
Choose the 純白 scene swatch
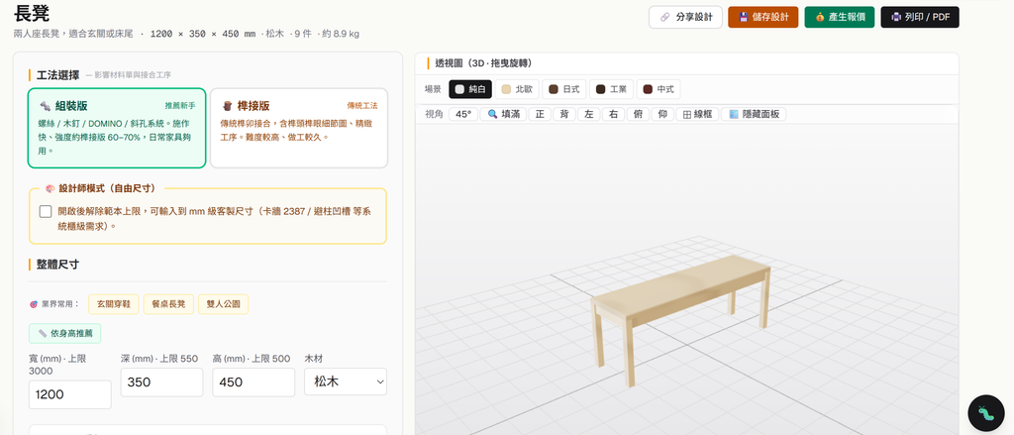(470, 89)
